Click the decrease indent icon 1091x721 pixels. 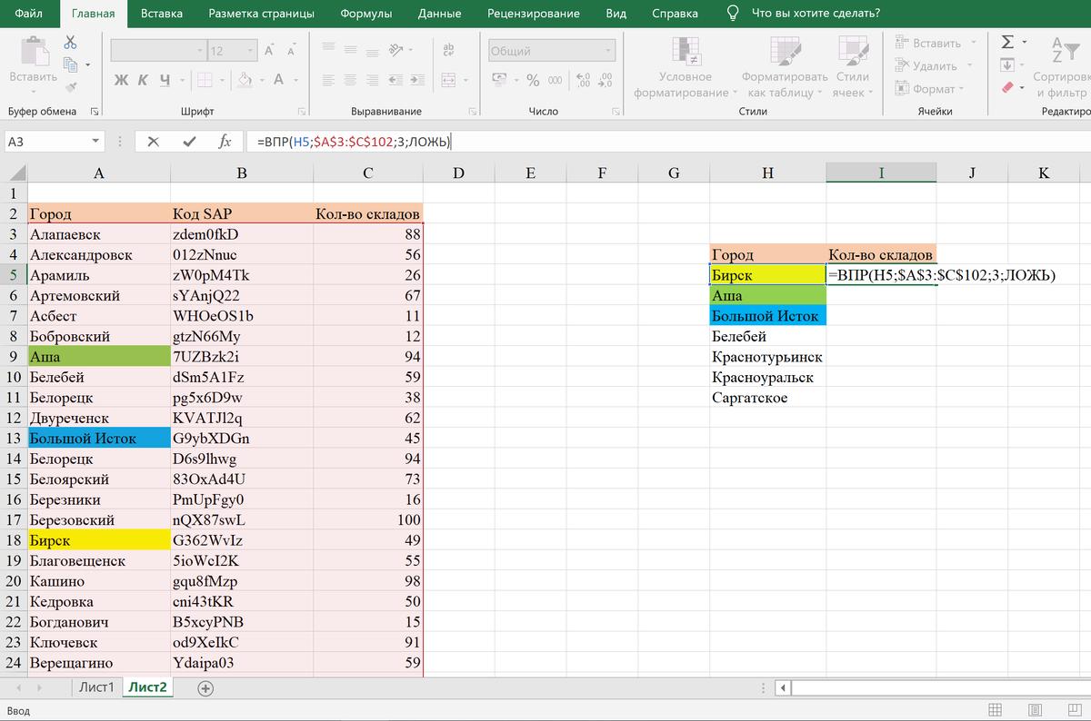pos(396,80)
